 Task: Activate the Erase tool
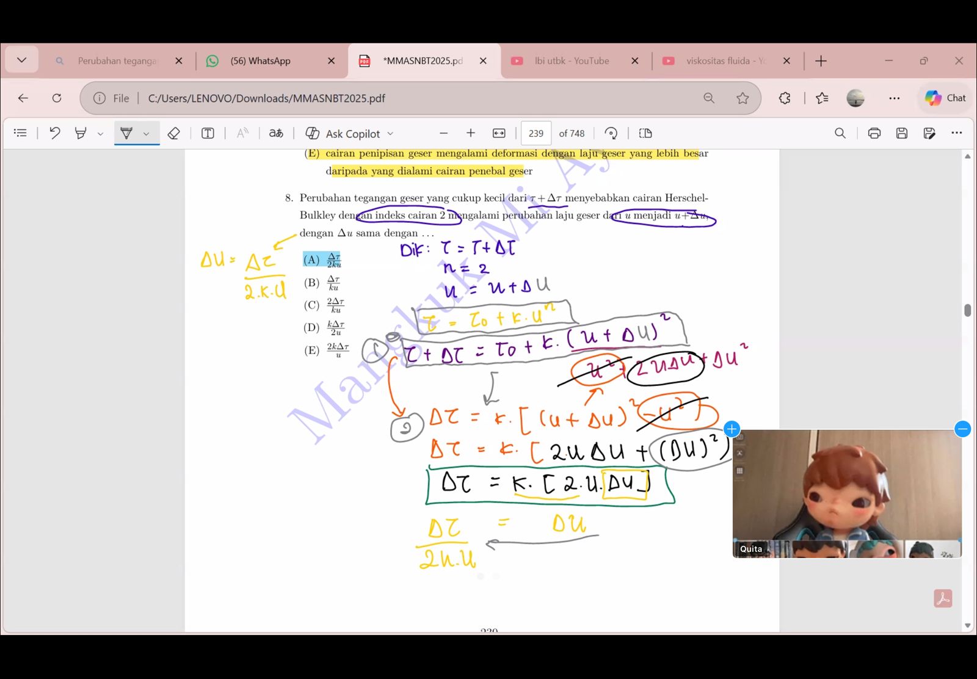[173, 133]
